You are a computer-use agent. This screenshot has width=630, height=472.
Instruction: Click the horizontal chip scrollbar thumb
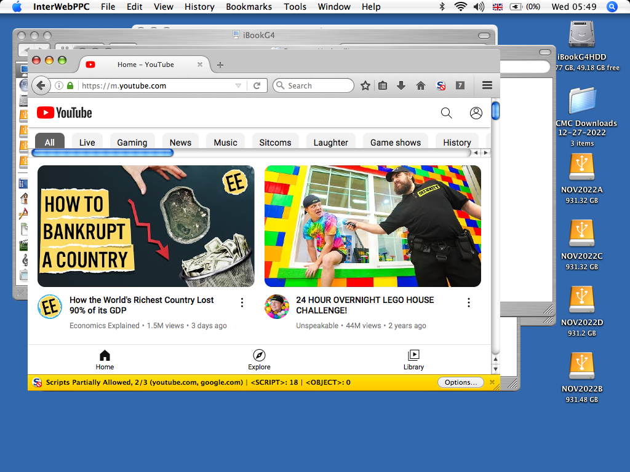103,152
